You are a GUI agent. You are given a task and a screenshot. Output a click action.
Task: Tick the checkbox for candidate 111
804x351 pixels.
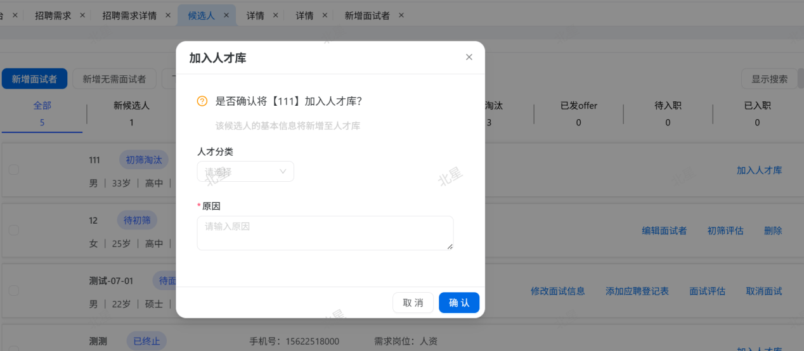[x=14, y=170]
